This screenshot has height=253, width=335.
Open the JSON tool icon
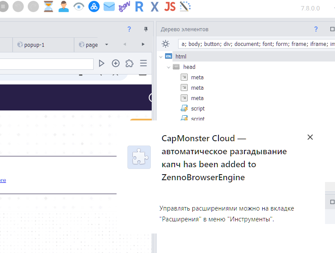pyautogui.click(x=124, y=6)
